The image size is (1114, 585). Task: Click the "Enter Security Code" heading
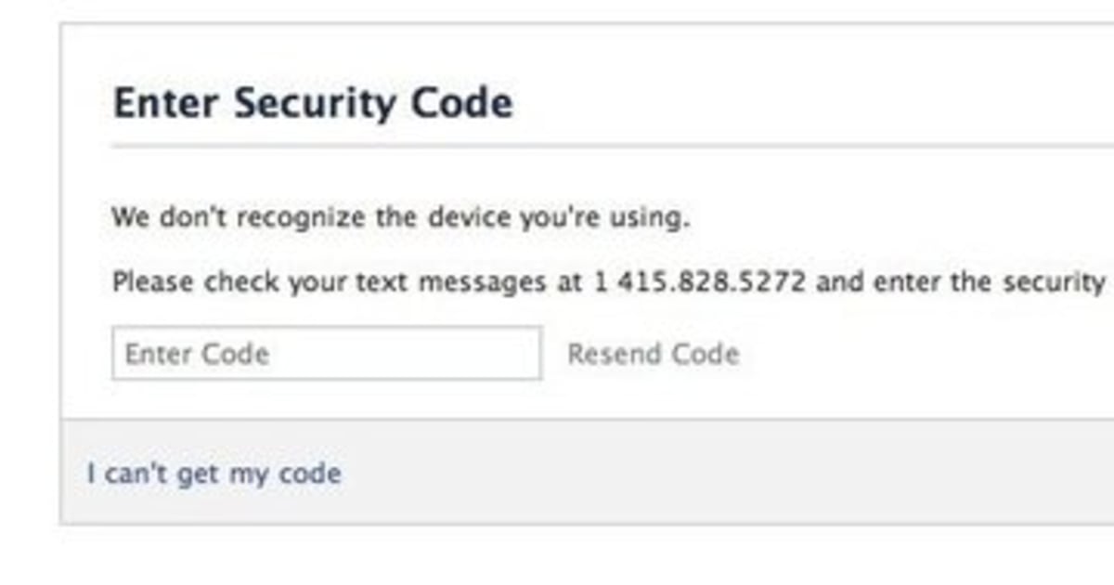312,103
